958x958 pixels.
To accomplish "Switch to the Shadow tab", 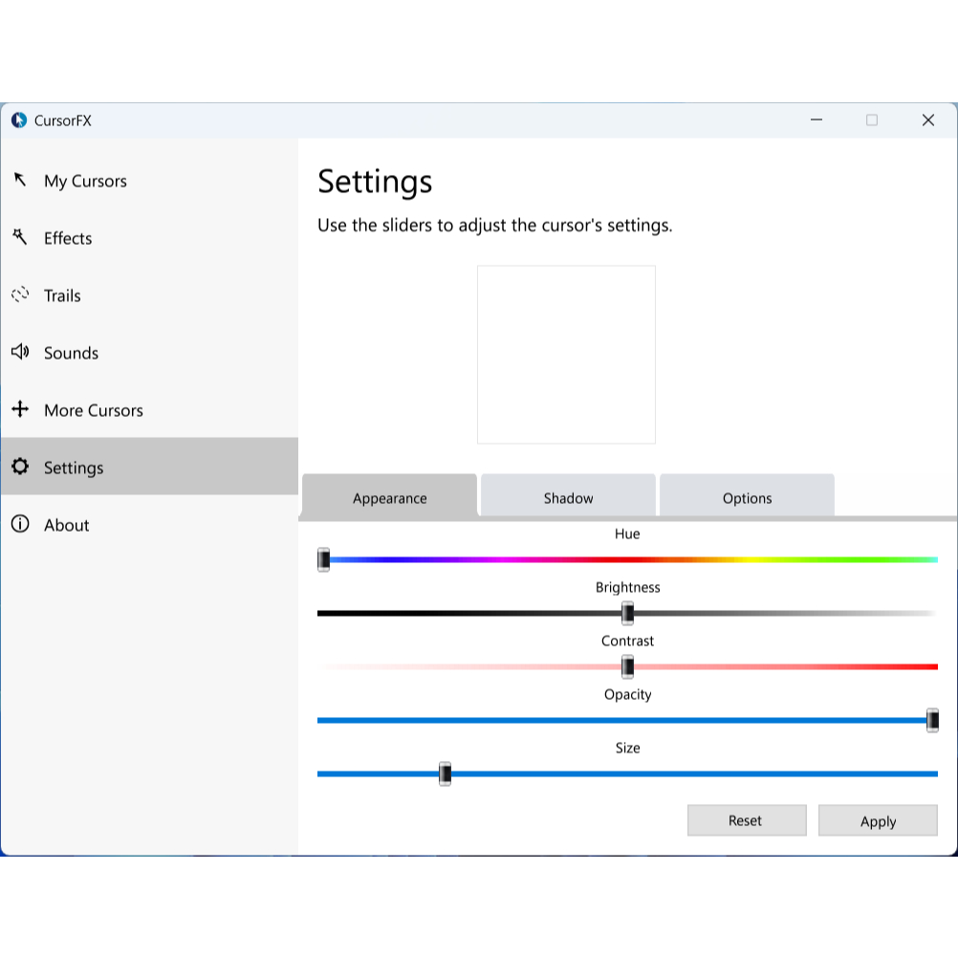I will pos(568,497).
